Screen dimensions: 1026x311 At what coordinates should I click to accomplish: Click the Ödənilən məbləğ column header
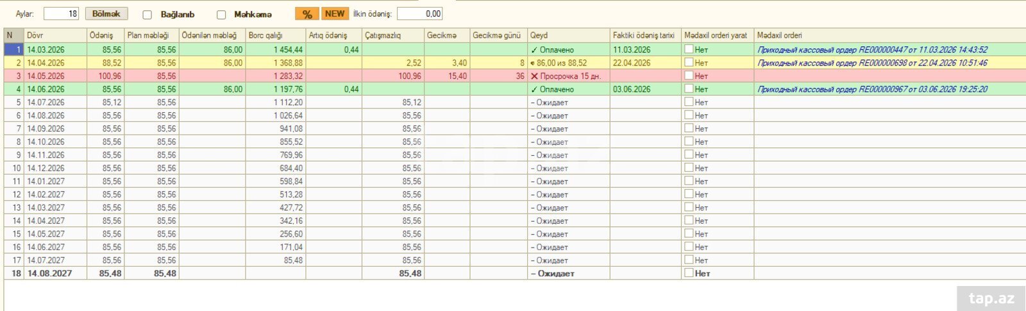(x=212, y=35)
